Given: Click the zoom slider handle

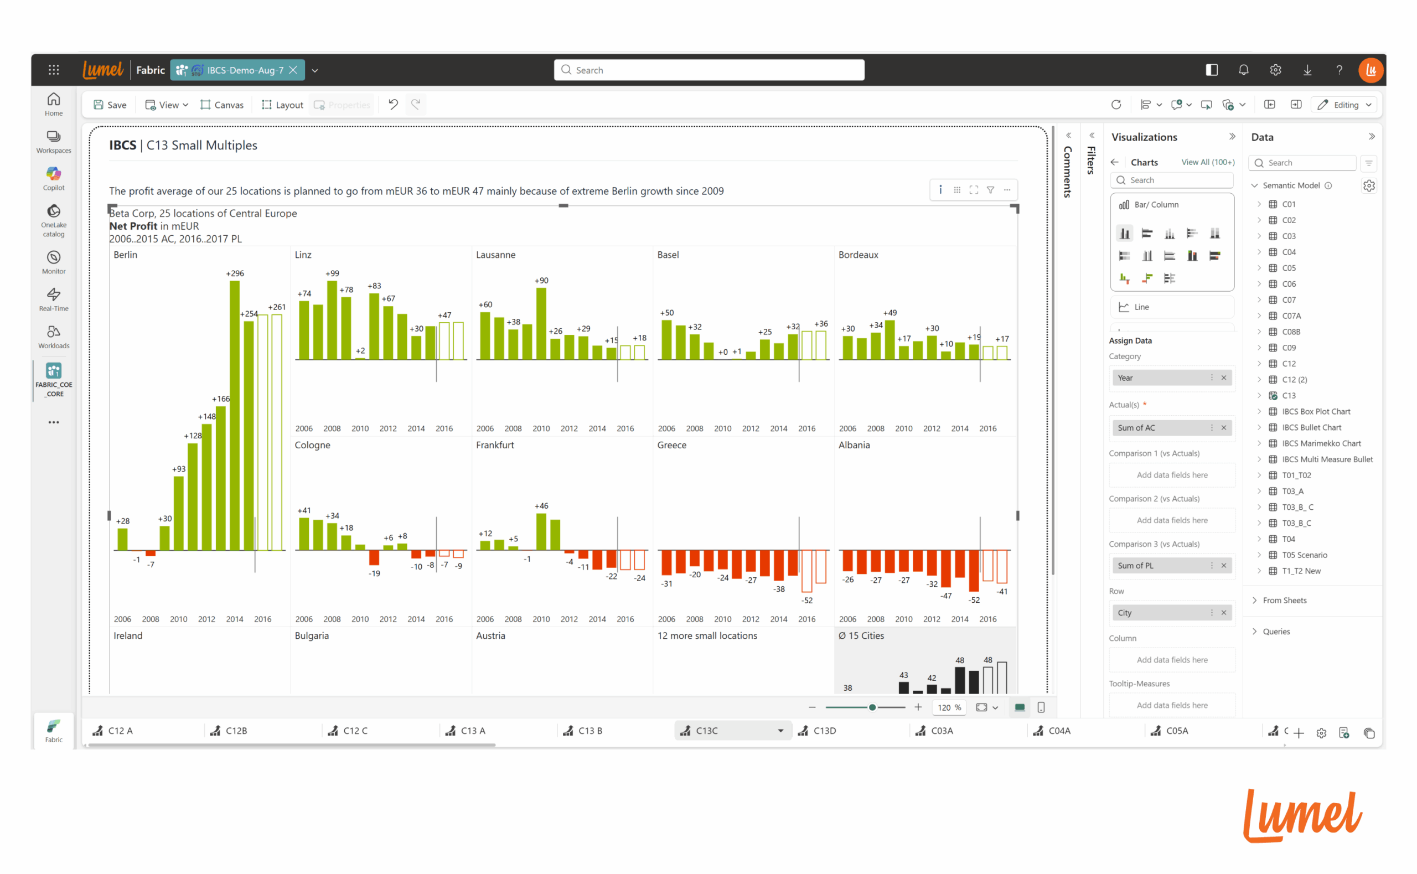Looking at the screenshot, I should pos(872,707).
